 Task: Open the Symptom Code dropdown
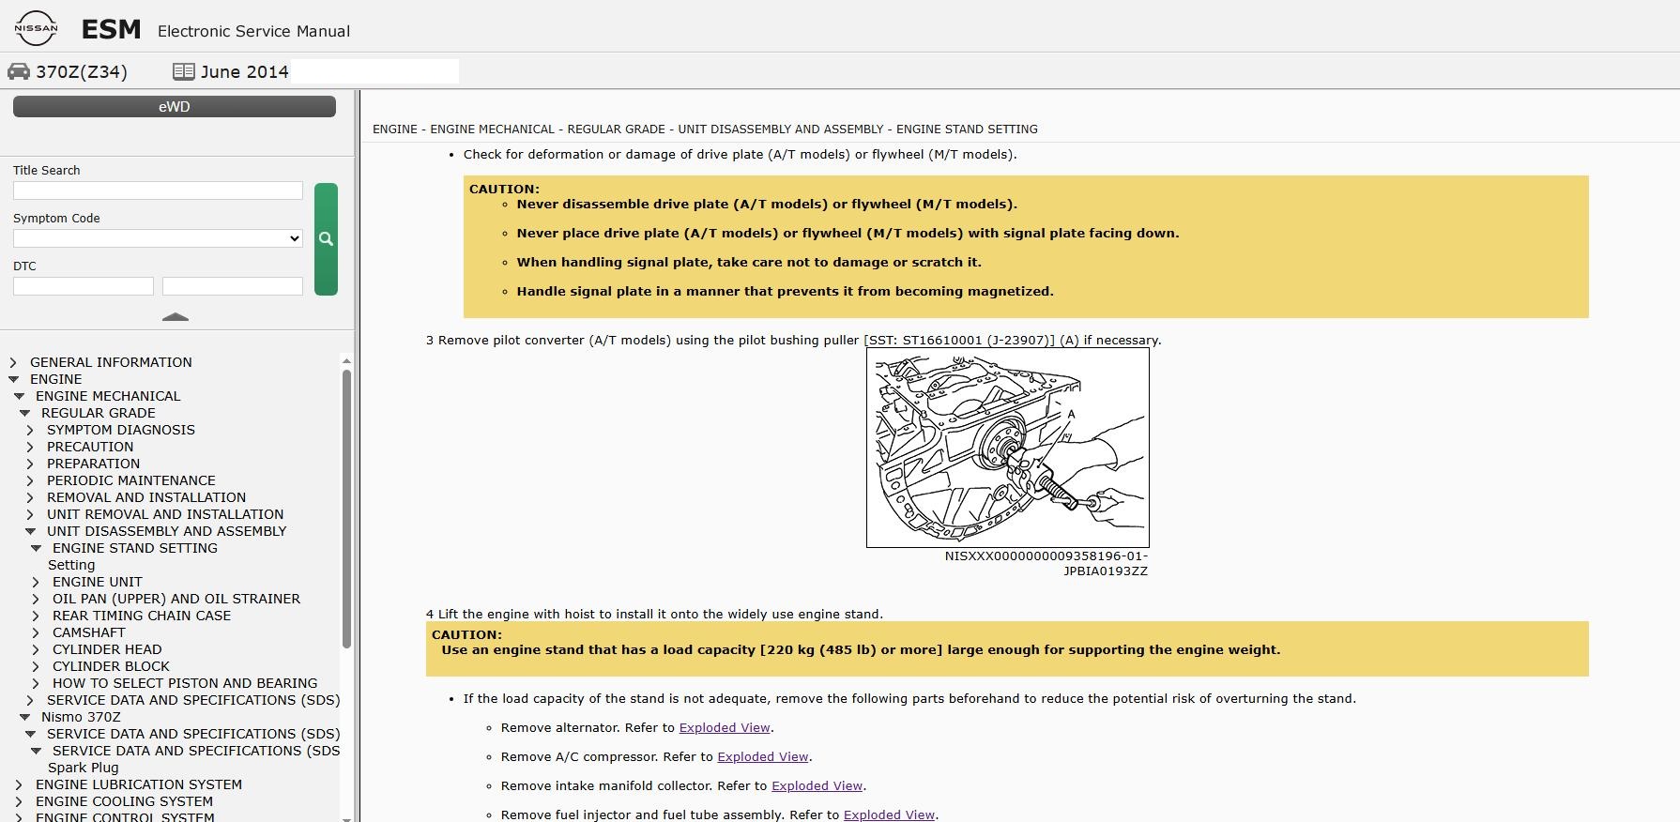[158, 238]
